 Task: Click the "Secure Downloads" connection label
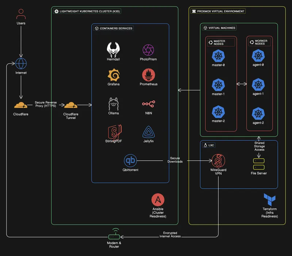point(175,160)
